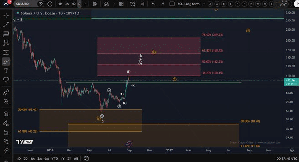Click the link drawings chain icon
Image resolution: width=299 pixels, height=162 pixels.
pyautogui.click(x=6, y=151)
